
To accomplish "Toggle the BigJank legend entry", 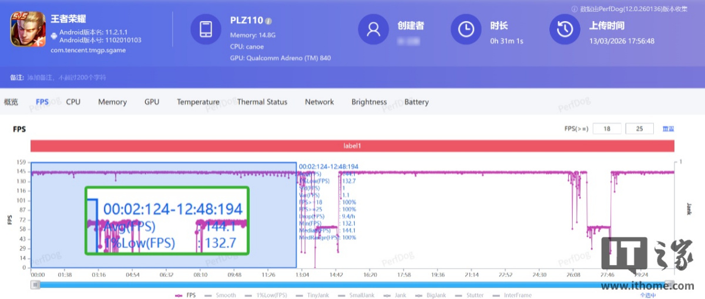I will [431, 295].
